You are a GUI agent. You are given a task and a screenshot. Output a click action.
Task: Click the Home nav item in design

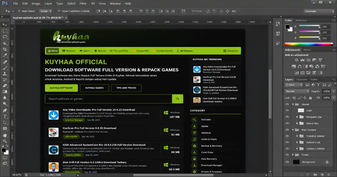52,51
